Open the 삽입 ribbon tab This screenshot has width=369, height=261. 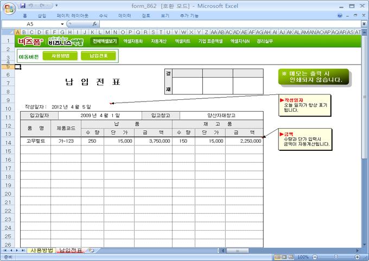click(x=42, y=16)
